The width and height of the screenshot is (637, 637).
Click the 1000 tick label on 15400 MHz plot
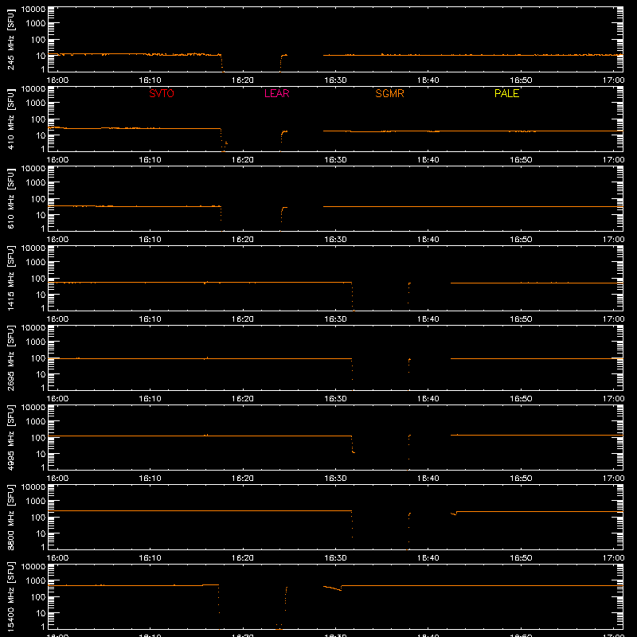(36, 580)
